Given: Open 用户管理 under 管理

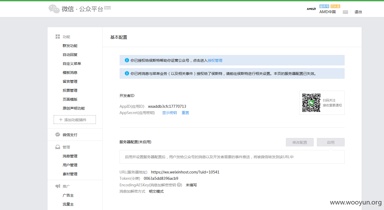Looking at the screenshot, I should click(x=70, y=165).
